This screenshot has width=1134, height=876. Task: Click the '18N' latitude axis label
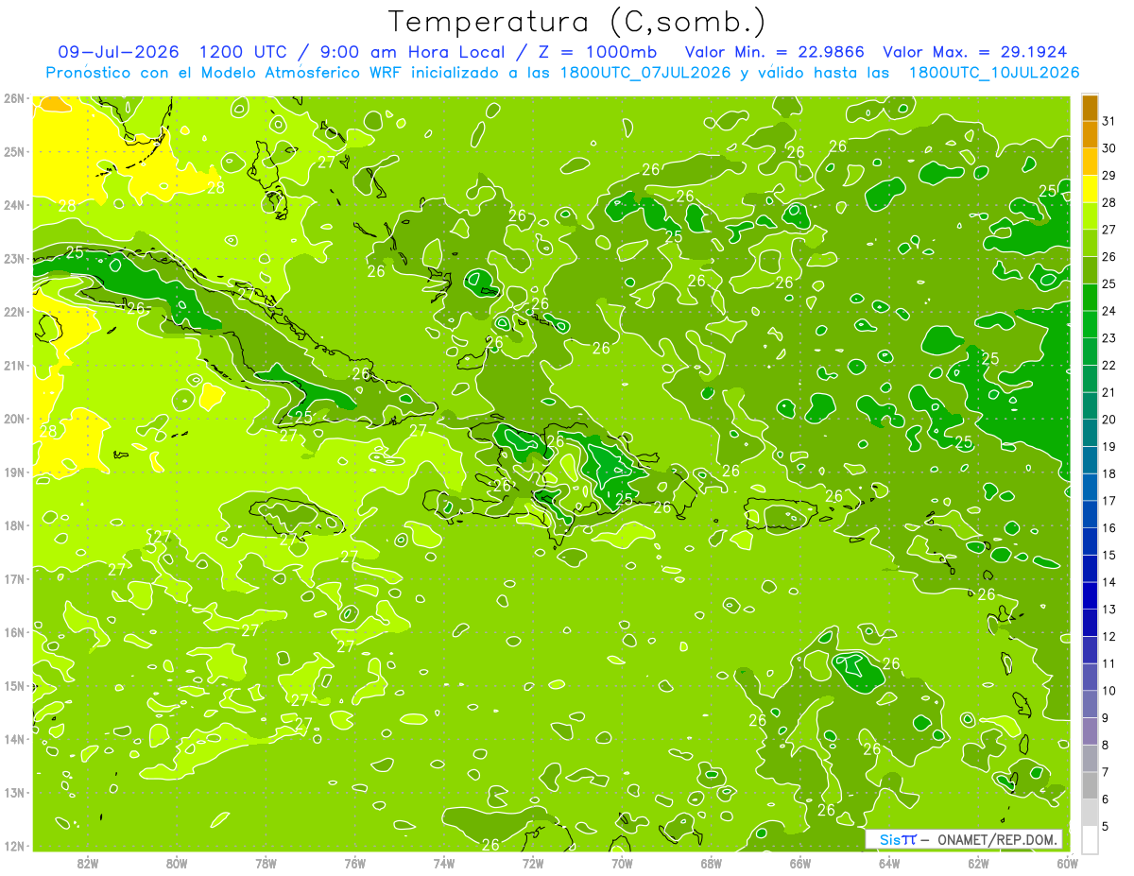[13, 524]
